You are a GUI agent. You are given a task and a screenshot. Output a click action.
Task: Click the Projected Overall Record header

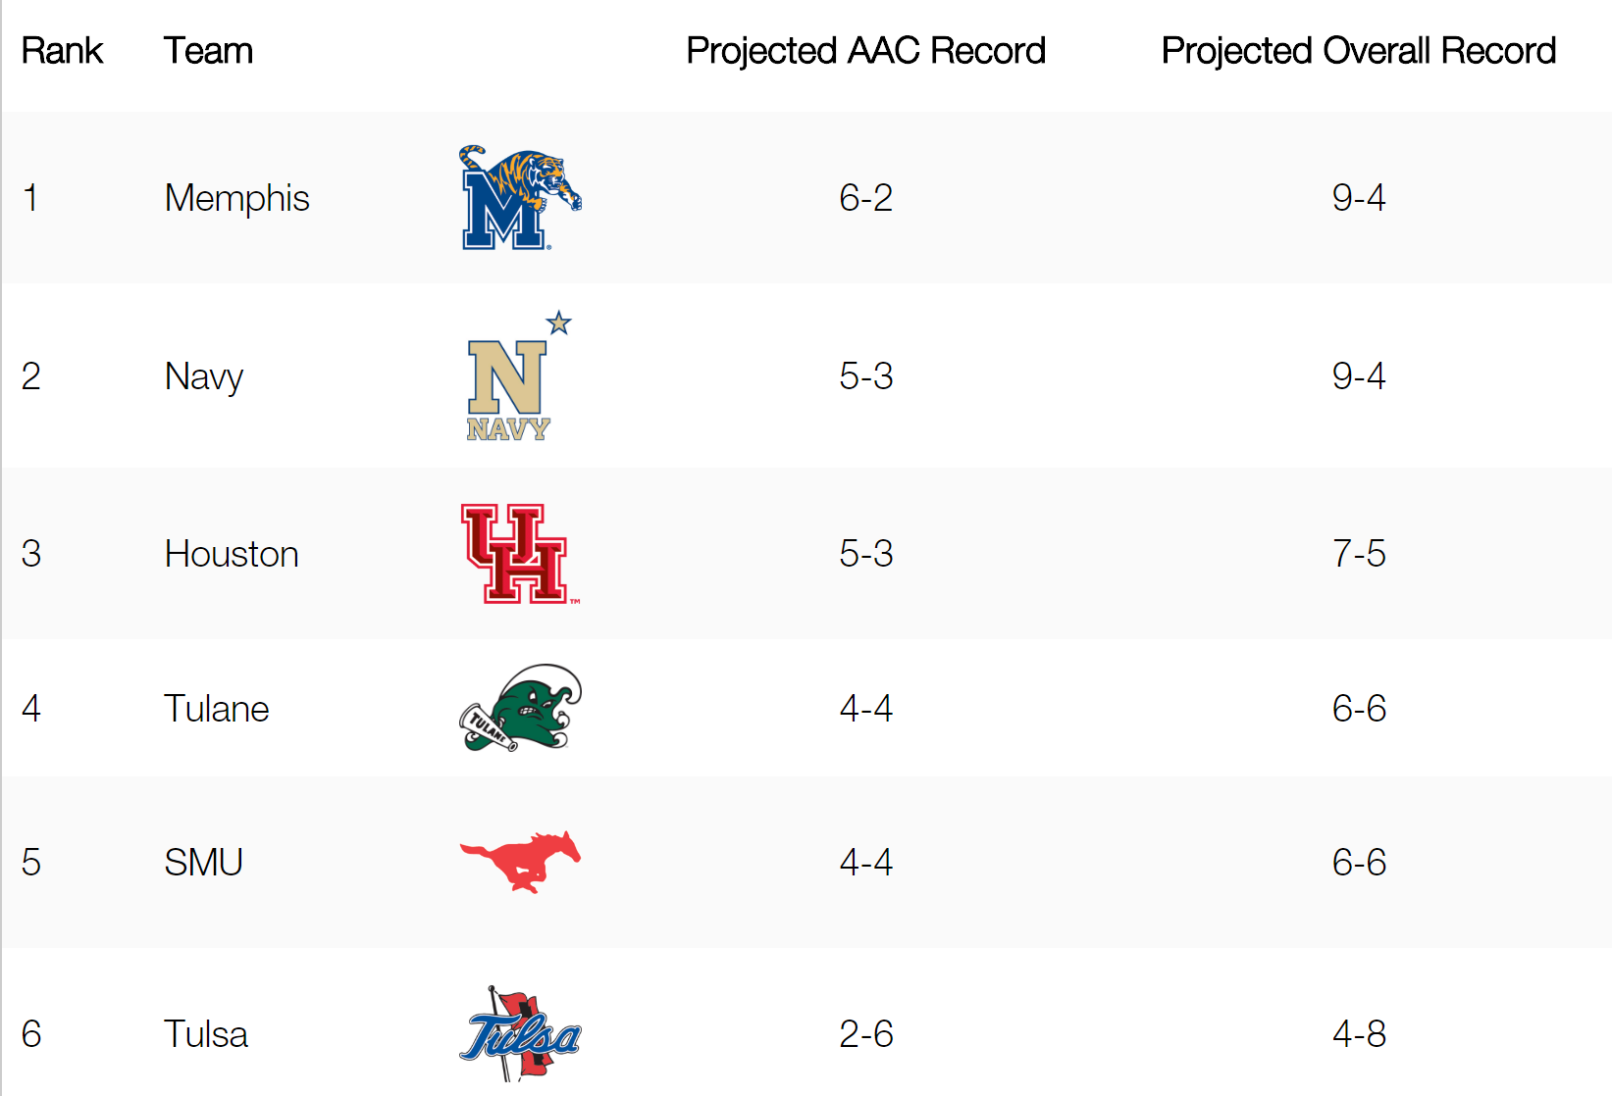pyautogui.click(x=1359, y=51)
